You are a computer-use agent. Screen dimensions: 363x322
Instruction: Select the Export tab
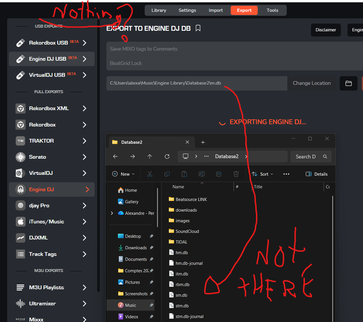(244, 10)
